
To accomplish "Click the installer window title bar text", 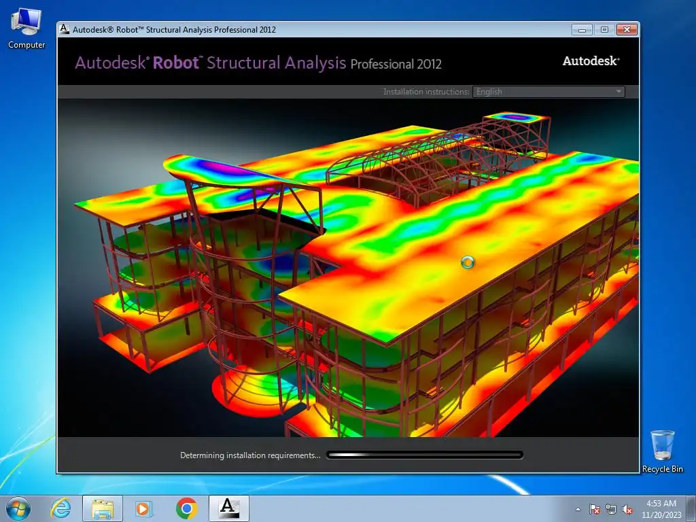I will click(174, 29).
